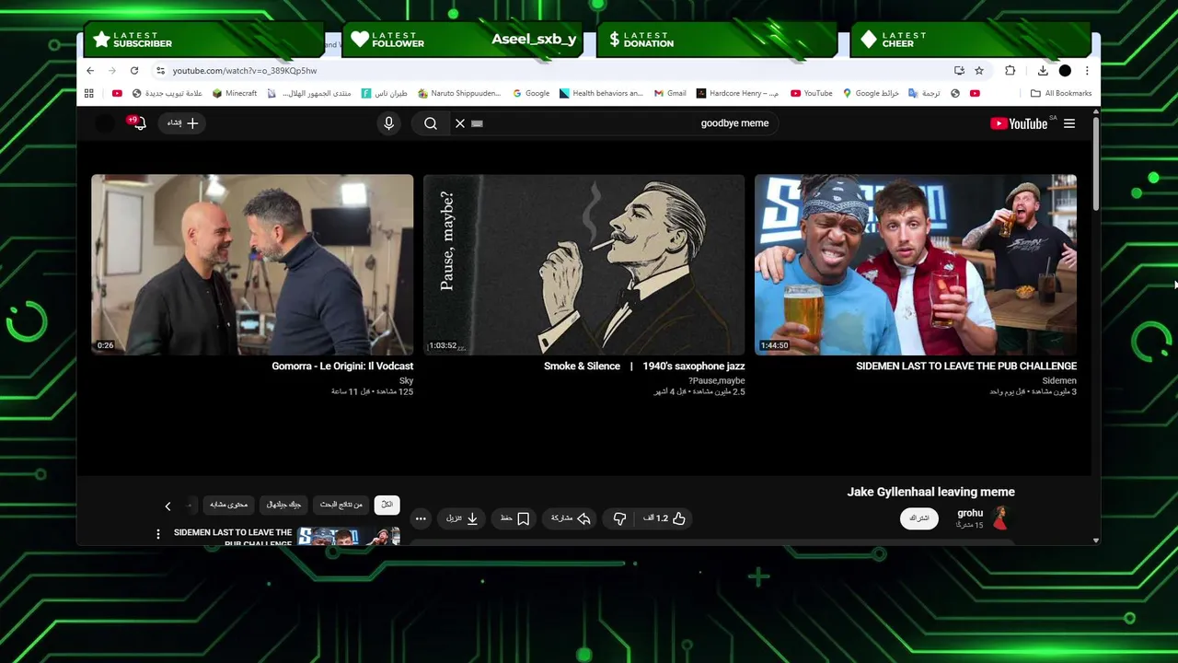This screenshot has height=663, width=1178.
Task: Open Gomorra Le Origini video thumbnail
Action: pos(252,264)
